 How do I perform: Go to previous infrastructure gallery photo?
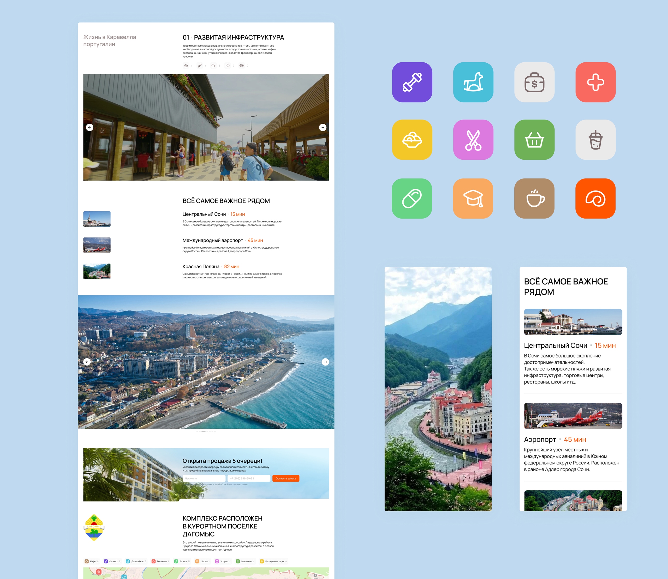(90, 128)
